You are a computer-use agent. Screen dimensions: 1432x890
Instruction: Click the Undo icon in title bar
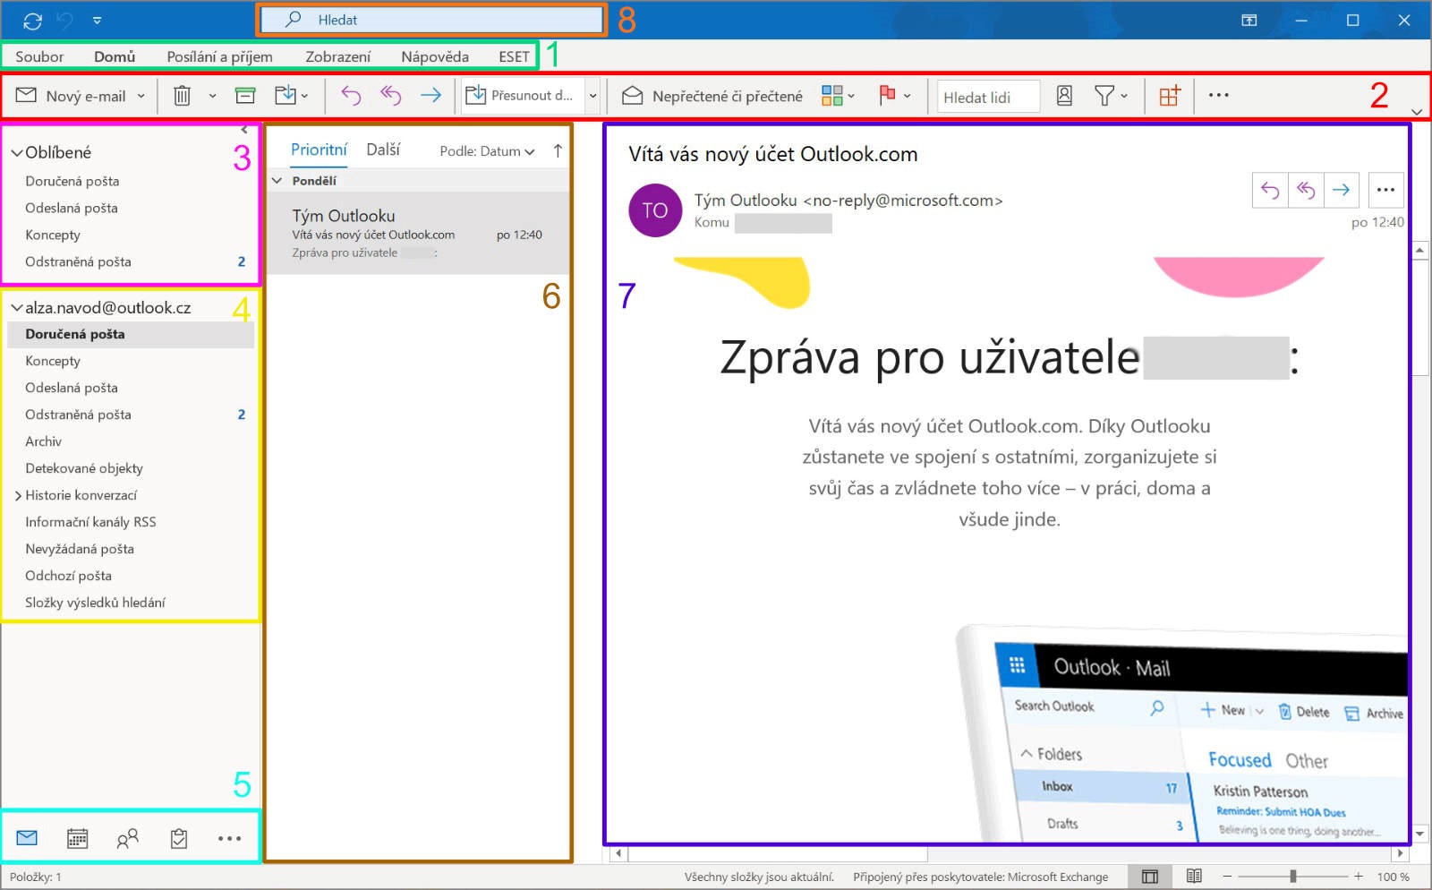pos(64,20)
